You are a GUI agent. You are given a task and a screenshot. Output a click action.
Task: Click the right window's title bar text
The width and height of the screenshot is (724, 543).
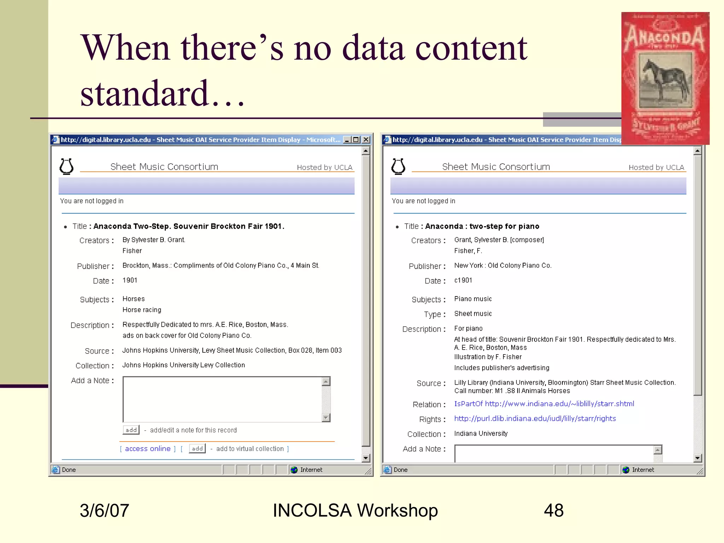click(x=507, y=140)
